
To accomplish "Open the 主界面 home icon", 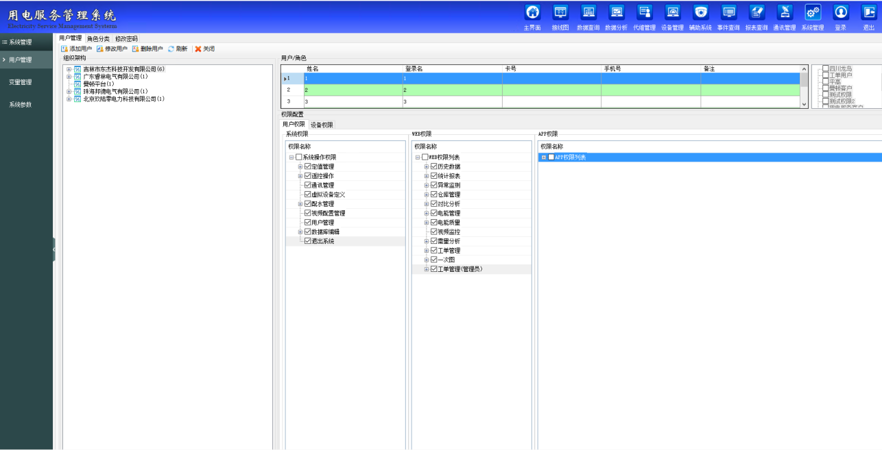I will (532, 12).
